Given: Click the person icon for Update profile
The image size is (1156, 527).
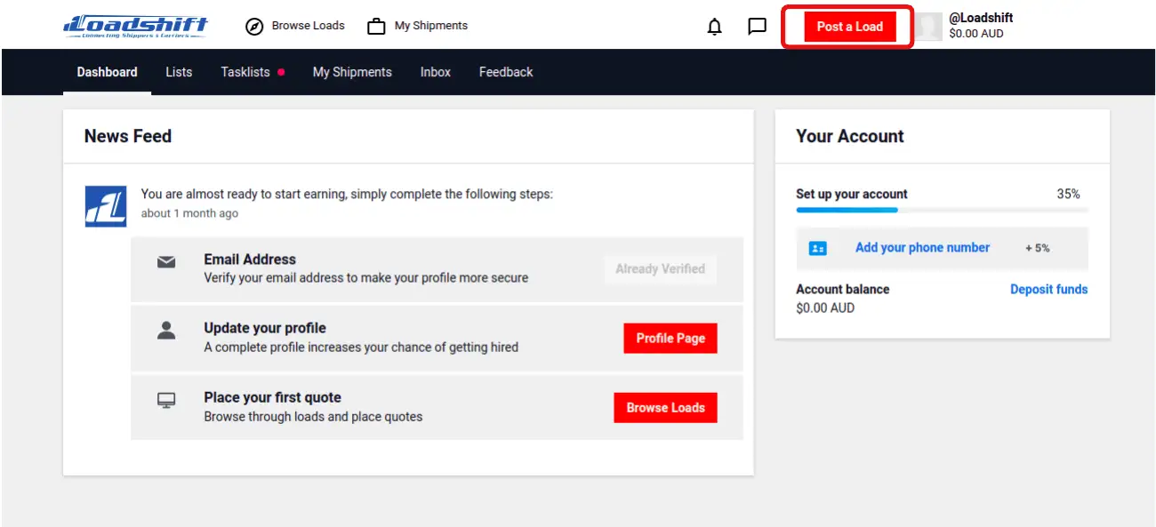Looking at the screenshot, I should (166, 331).
